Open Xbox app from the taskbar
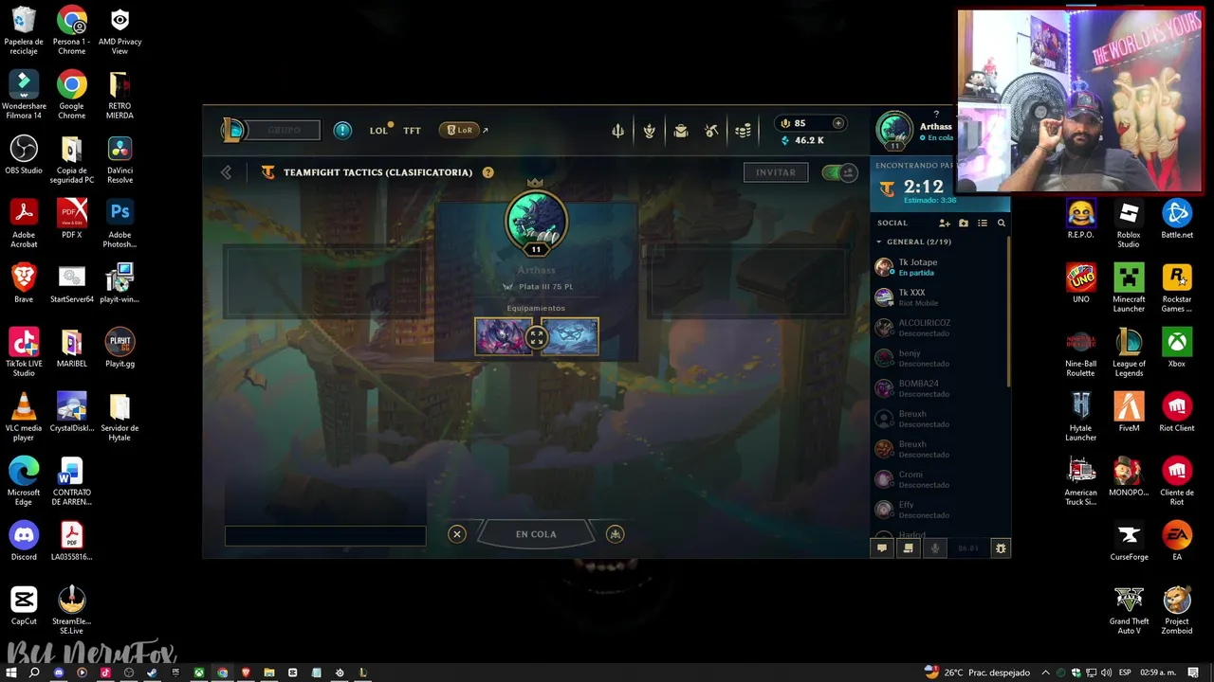The height and width of the screenshot is (682, 1214). (x=199, y=673)
